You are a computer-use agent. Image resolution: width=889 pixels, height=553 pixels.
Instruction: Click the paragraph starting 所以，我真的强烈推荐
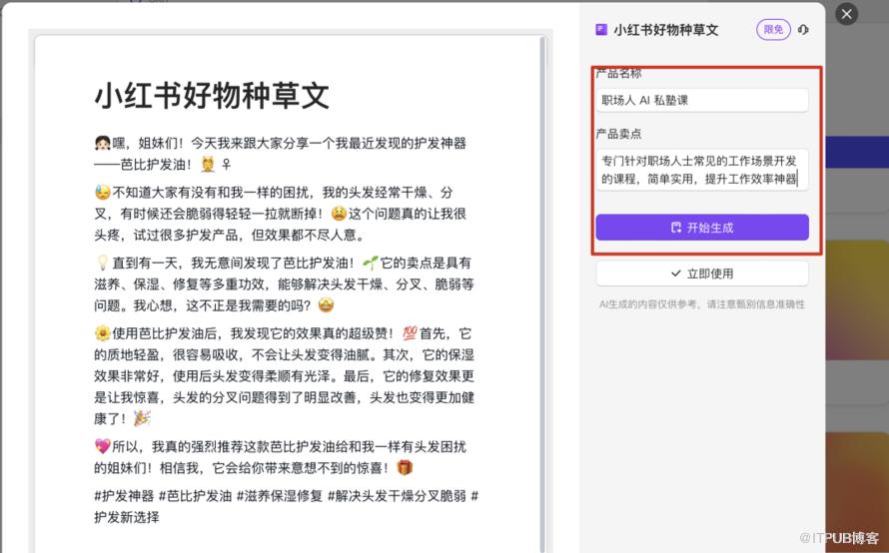(280, 457)
